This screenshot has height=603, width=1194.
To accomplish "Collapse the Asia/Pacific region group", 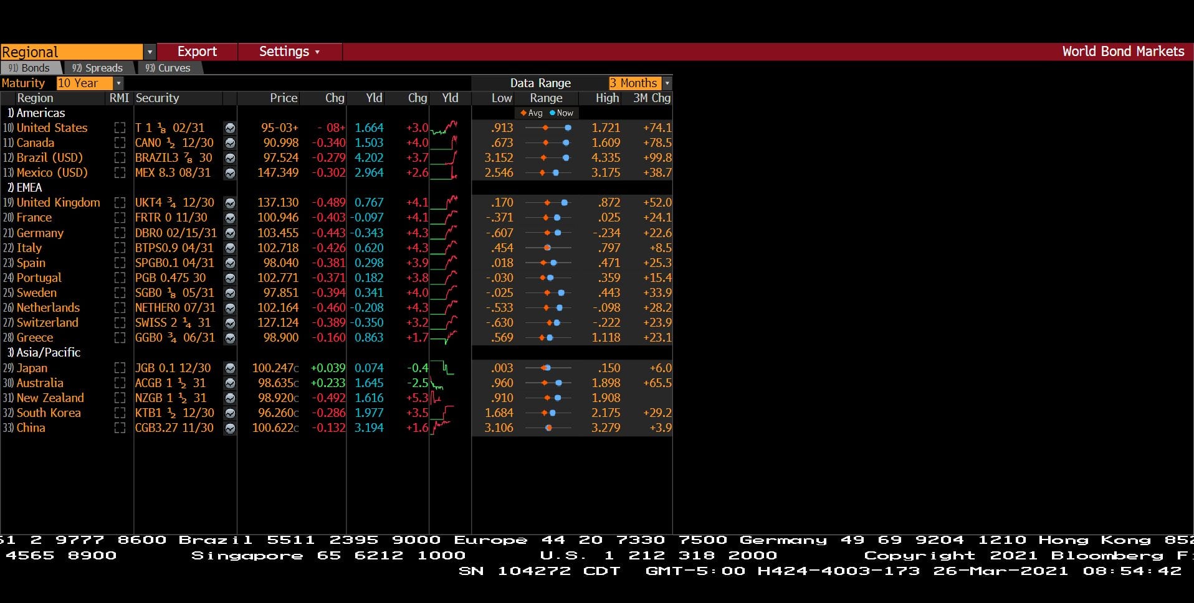I will (x=44, y=352).
